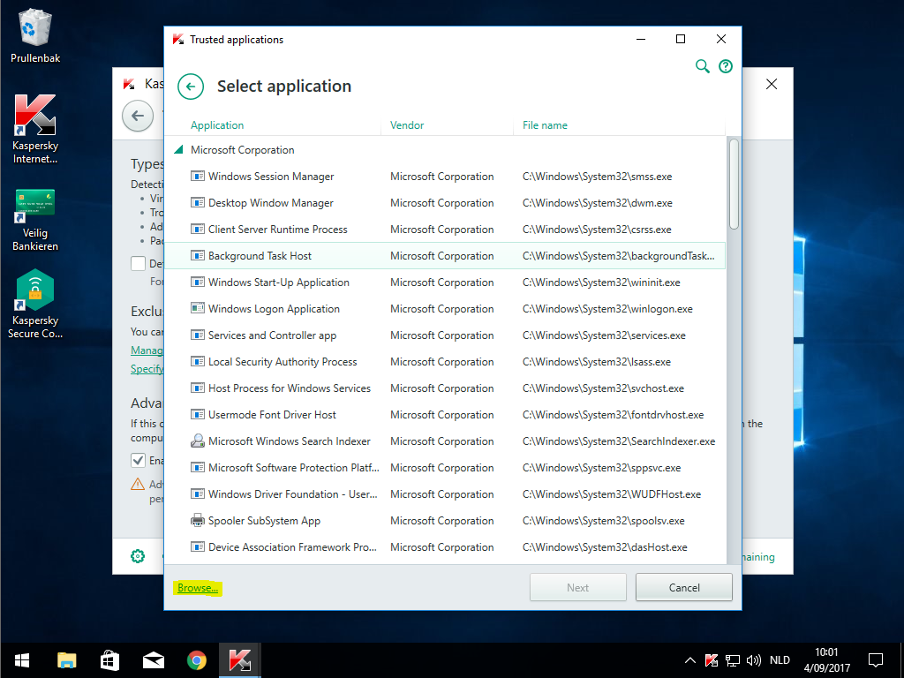
Task: Open the Veilig Bankieren desktop shortcut
Action: [x=35, y=220]
